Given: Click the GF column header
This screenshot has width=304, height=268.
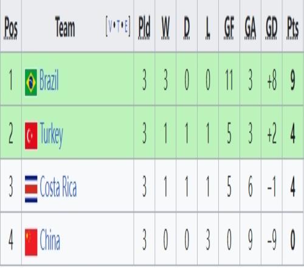Looking at the screenshot, I should point(229,28).
